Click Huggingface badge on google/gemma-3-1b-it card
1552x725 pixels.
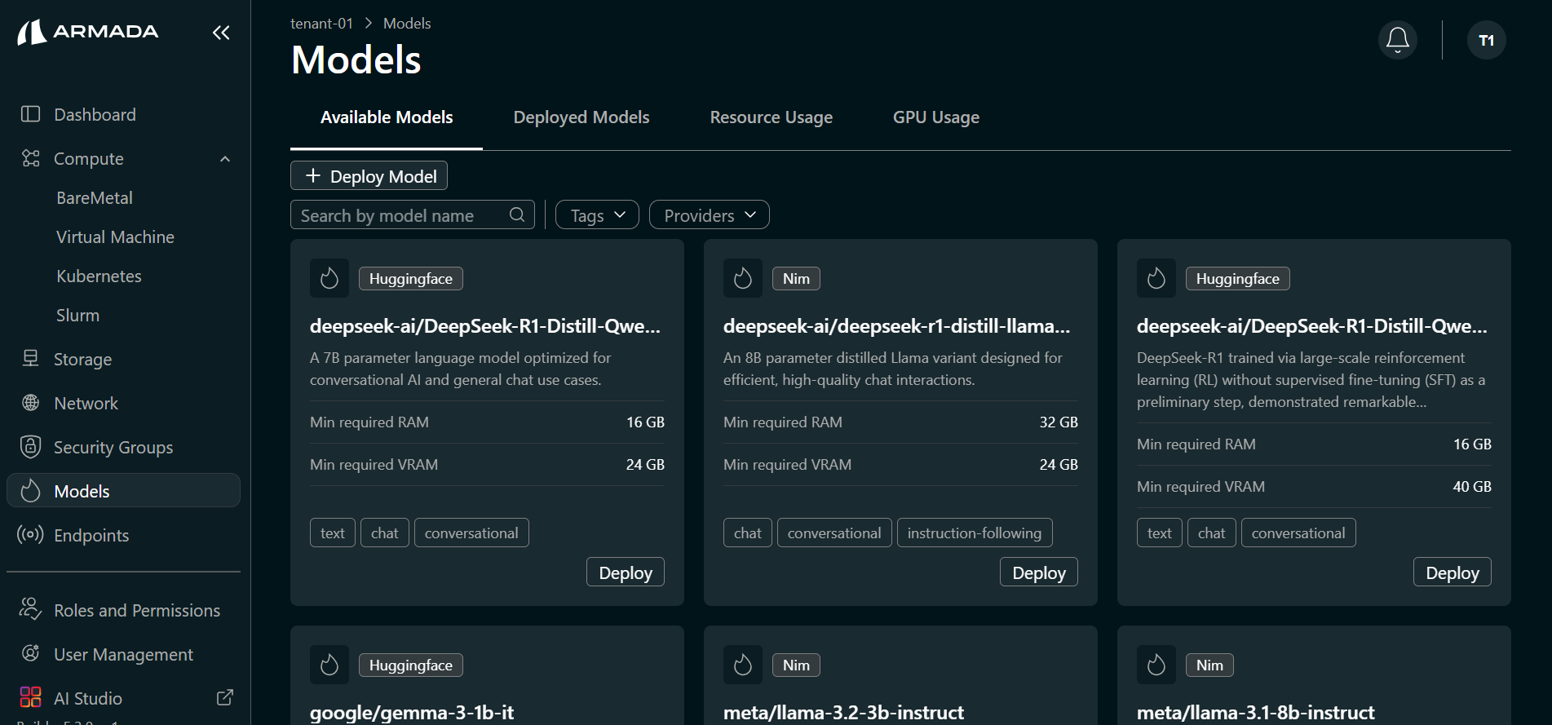[x=411, y=665]
